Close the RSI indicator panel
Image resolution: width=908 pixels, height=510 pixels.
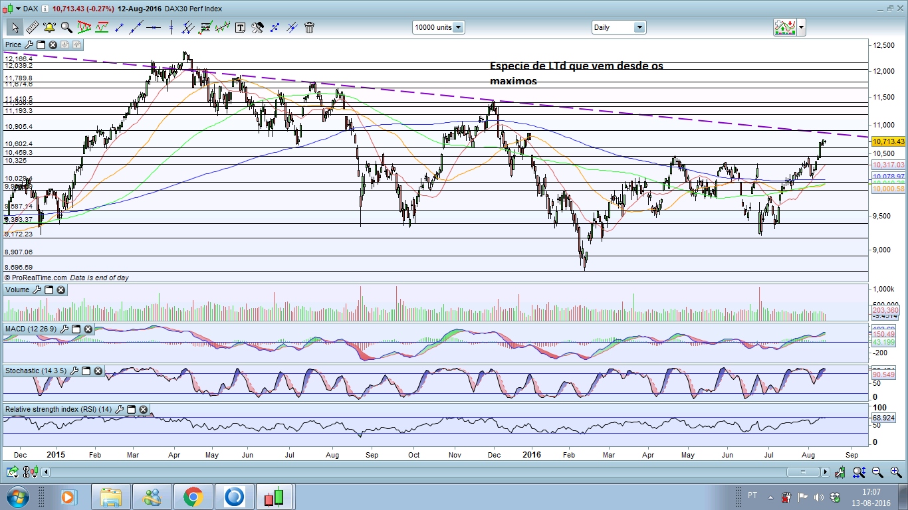(x=143, y=410)
